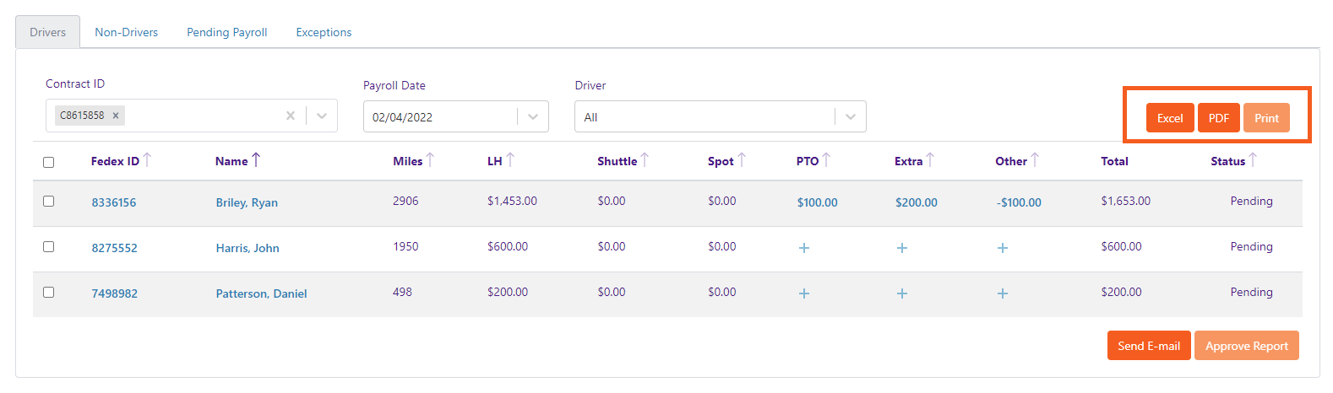Add PTO for Harris, John
The image size is (1333, 393).
[804, 248]
